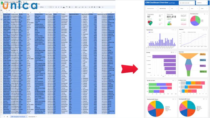
Task: Open the fill color picker
Action: click(x=67, y=7)
